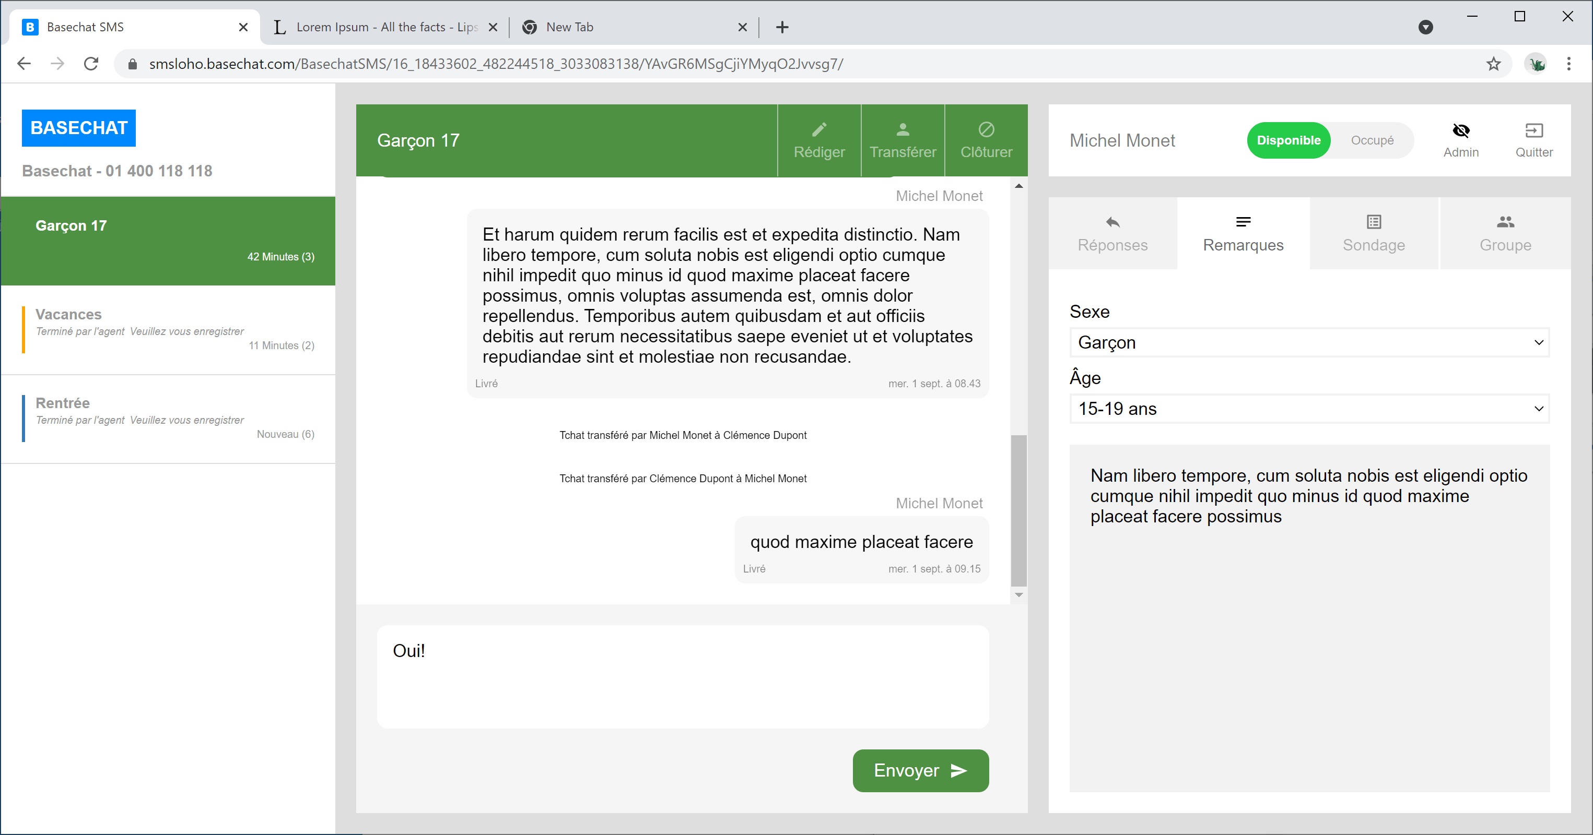Screen dimensions: 1593x835
Task: Click the chat history scrollbar thumb
Action: (1018, 510)
